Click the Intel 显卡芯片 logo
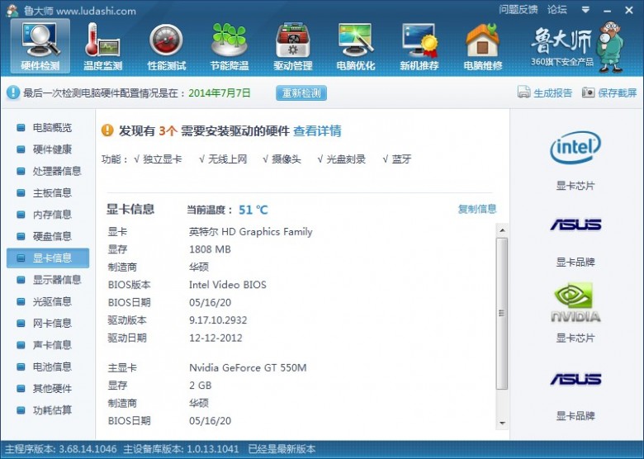Viewport: 644px width, 459px height. coord(575,148)
